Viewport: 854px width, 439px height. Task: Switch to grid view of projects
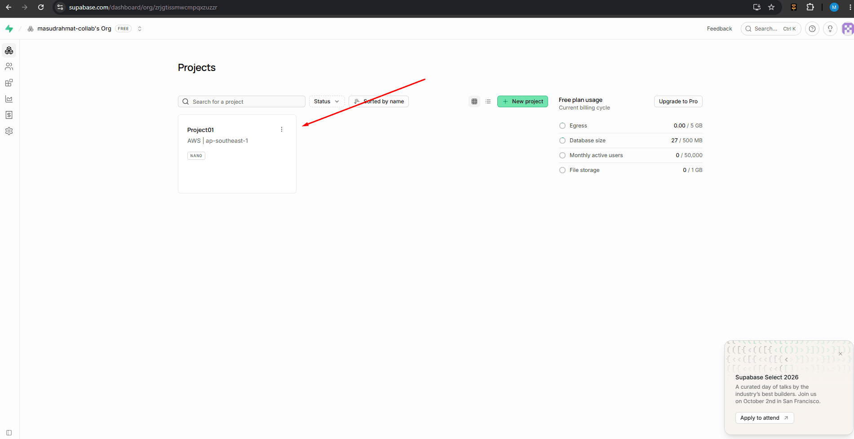click(474, 101)
